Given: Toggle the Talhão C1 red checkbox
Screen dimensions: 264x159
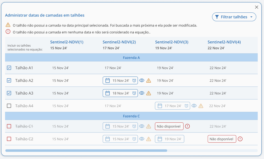Looking at the screenshot, I should pyautogui.click(x=9, y=126).
